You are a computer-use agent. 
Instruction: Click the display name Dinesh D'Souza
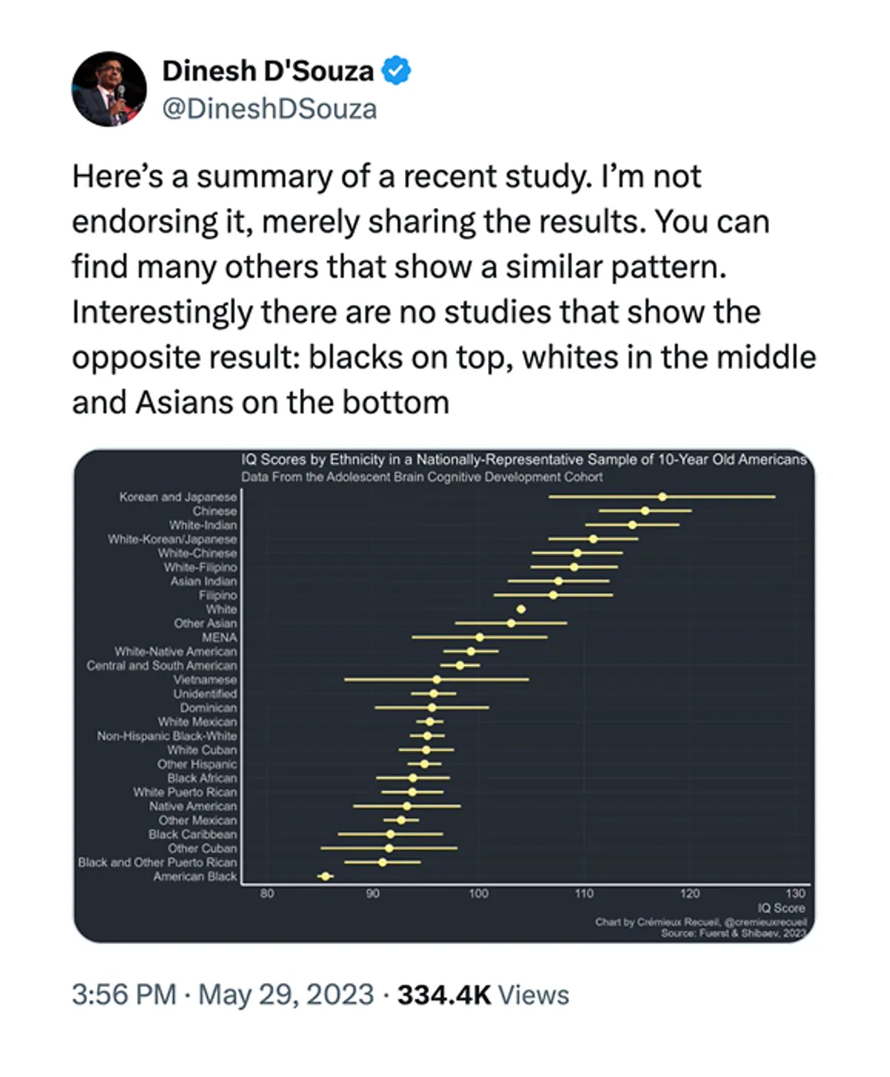[268, 71]
